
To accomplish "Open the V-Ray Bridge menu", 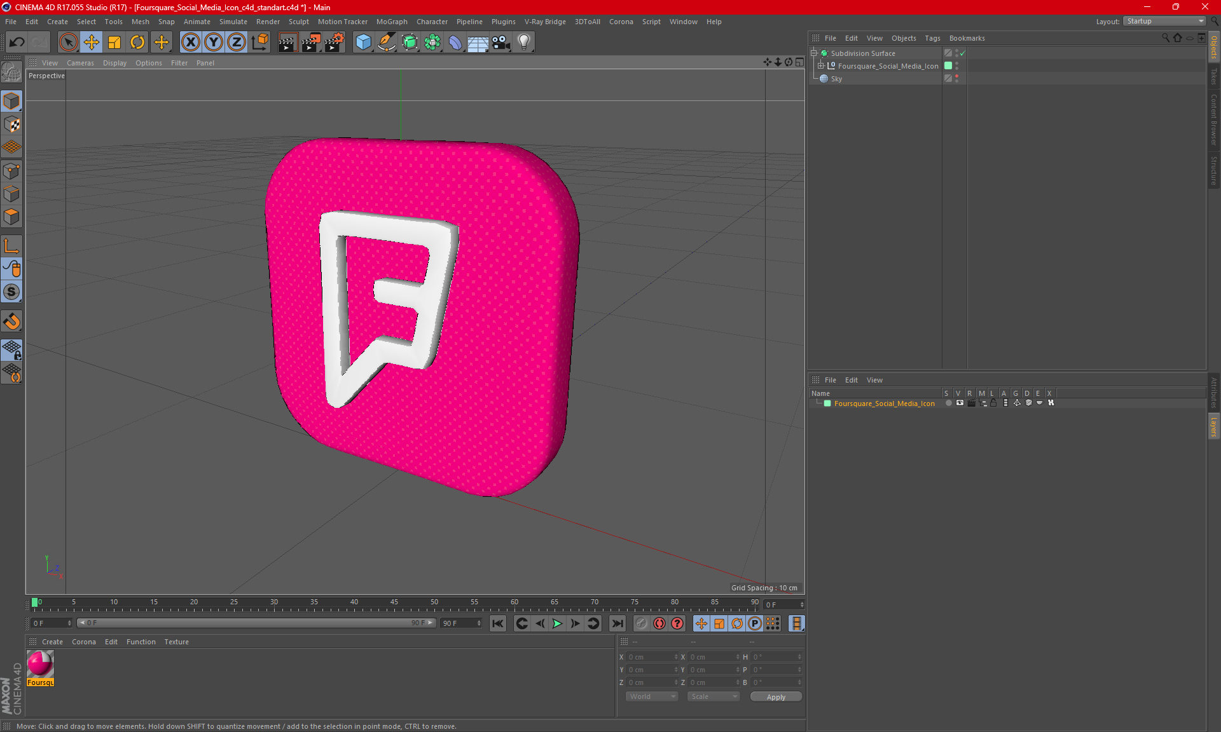I will click(545, 22).
